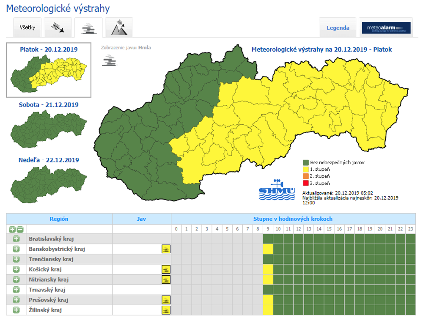423x326 pixels.
Task: Click the Trenčiansky kraj region name
Action: pyautogui.click(x=51, y=259)
